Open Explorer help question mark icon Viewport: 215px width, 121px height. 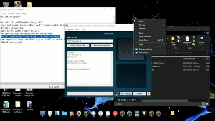(208, 33)
